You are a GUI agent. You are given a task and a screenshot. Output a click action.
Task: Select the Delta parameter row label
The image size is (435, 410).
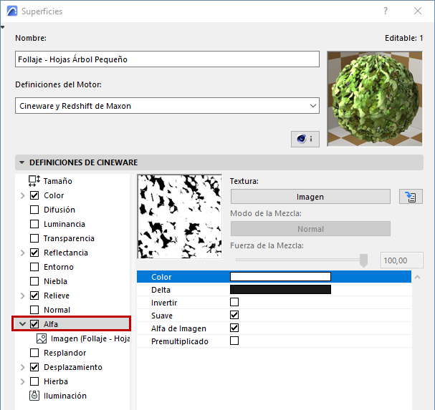coord(161,290)
